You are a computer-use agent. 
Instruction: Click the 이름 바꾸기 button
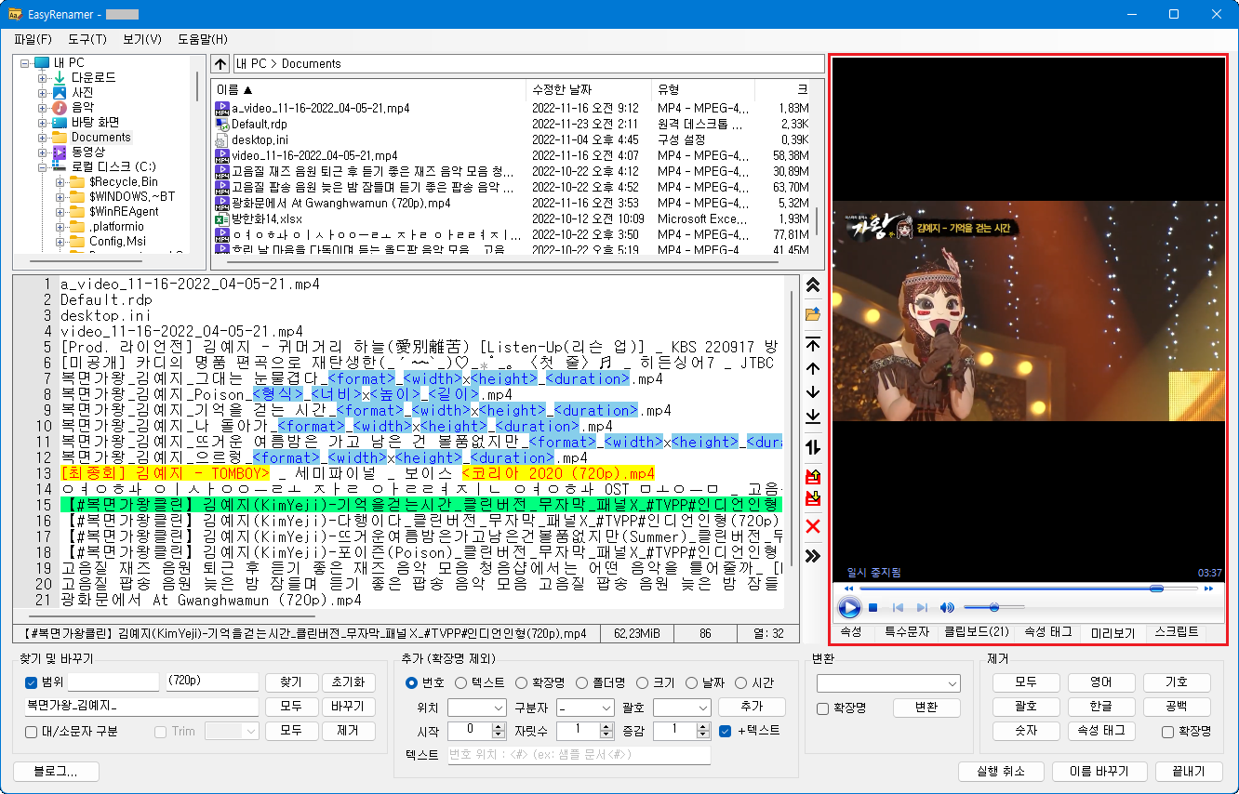pyautogui.click(x=1099, y=772)
